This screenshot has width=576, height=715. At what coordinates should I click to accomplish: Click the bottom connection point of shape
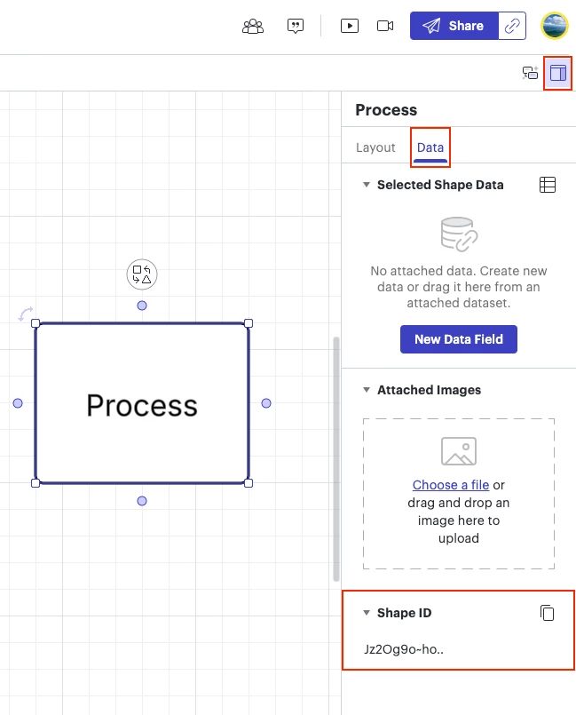click(x=142, y=501)
